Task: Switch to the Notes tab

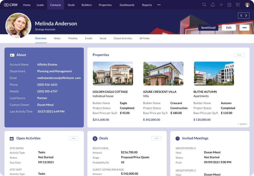Action: pos(57,38)
